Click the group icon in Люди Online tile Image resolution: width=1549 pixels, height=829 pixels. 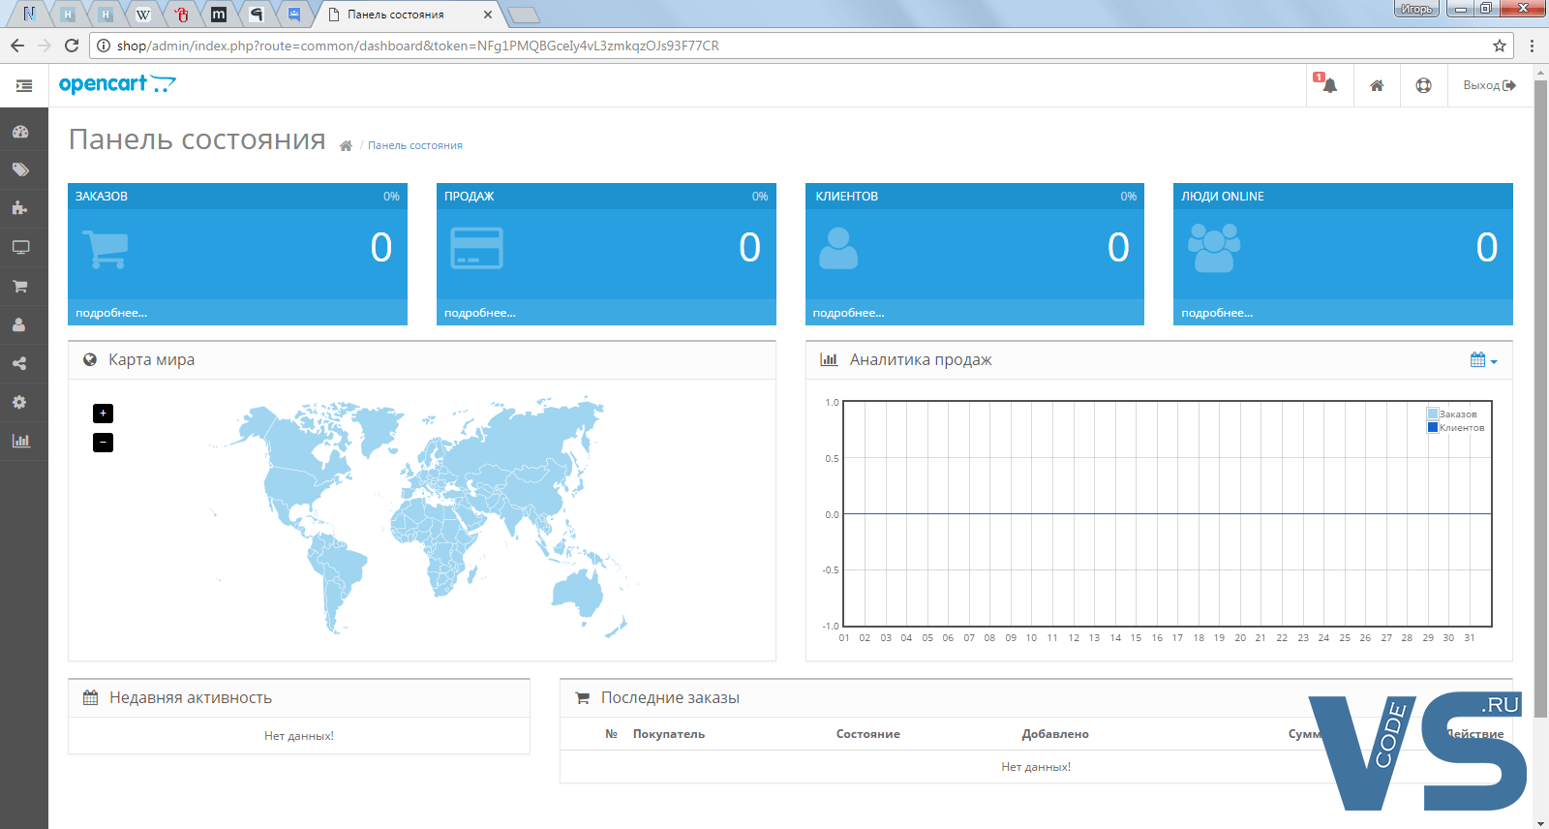coord(1214,248)
